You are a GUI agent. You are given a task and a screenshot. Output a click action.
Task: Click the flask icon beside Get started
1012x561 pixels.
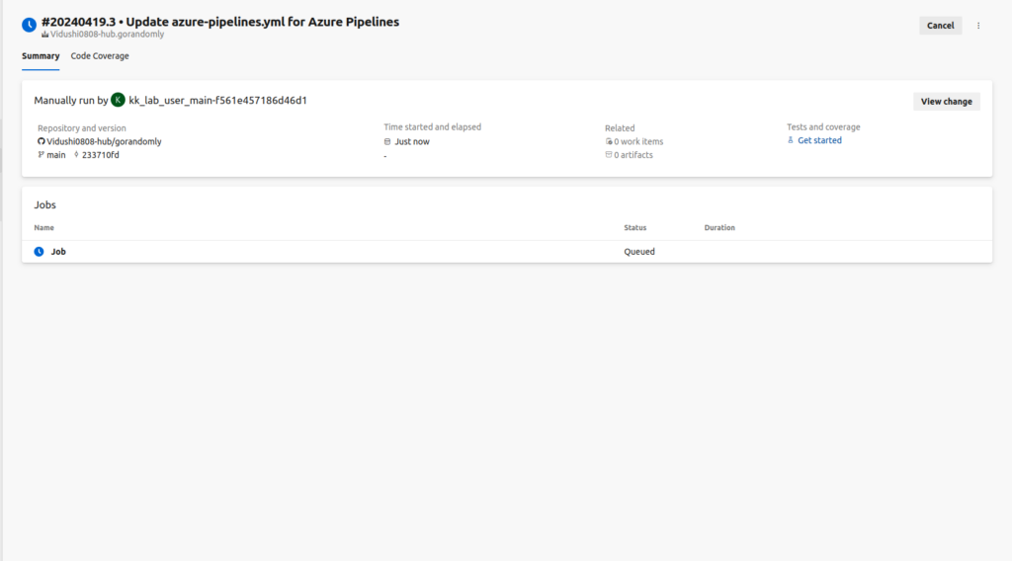[791, 140]
